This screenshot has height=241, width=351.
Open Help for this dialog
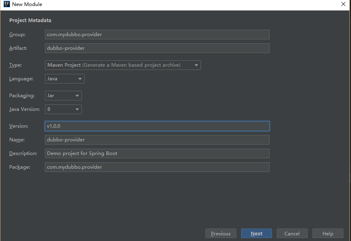click(328, 233)
